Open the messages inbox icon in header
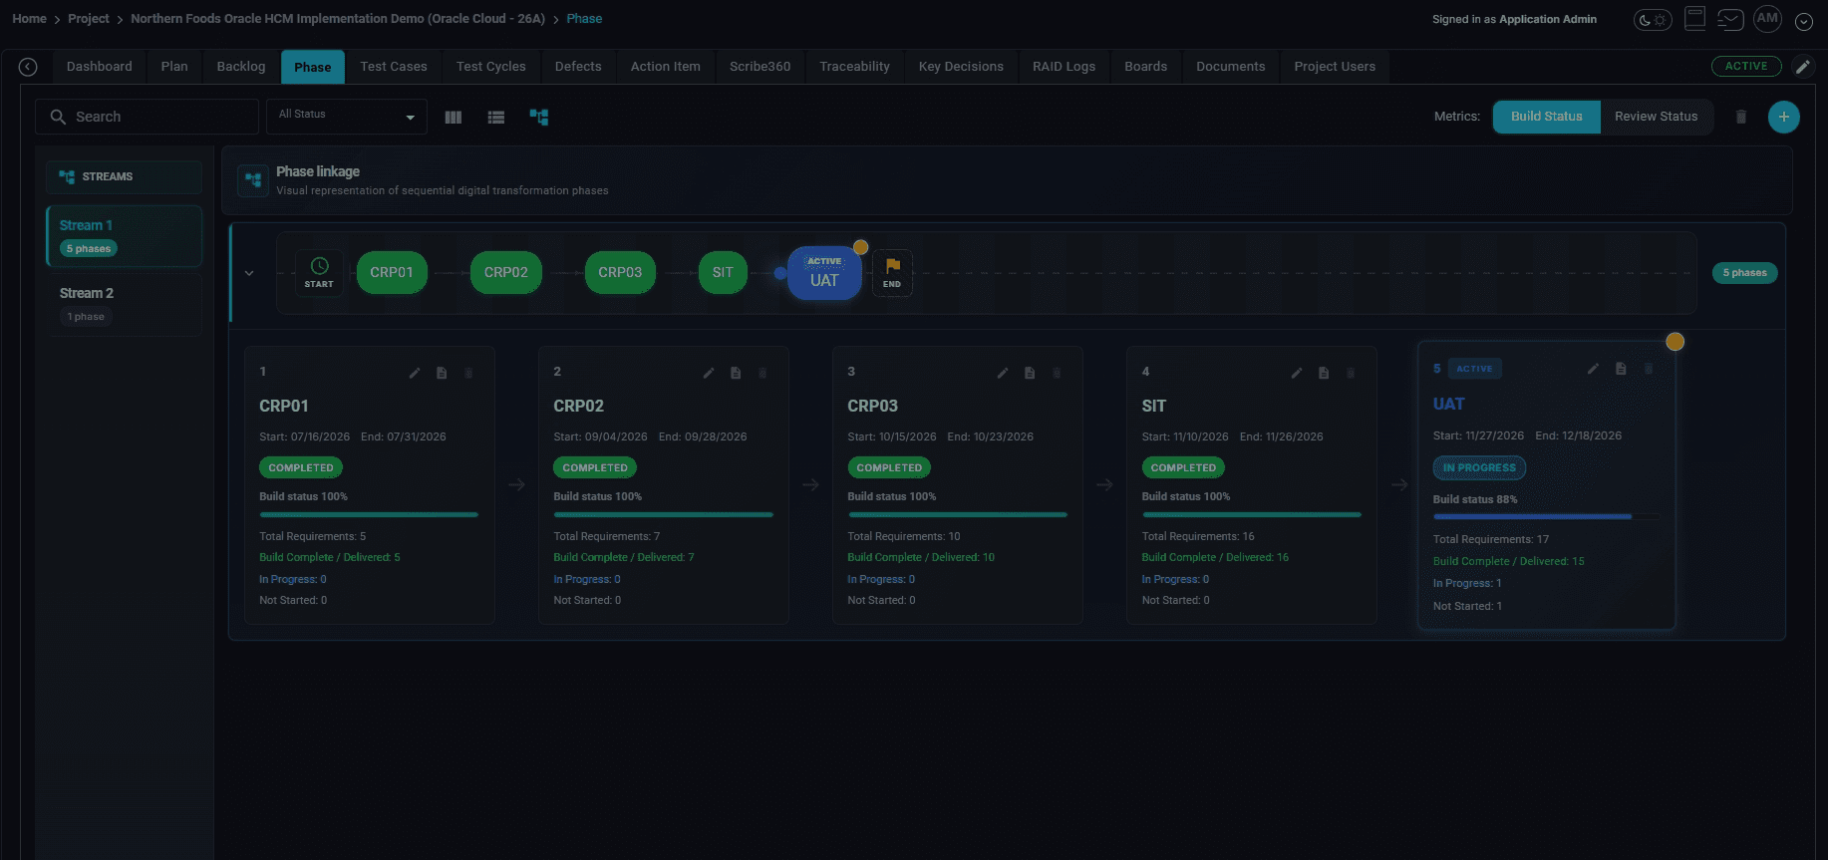 (x=1730, y=19)
